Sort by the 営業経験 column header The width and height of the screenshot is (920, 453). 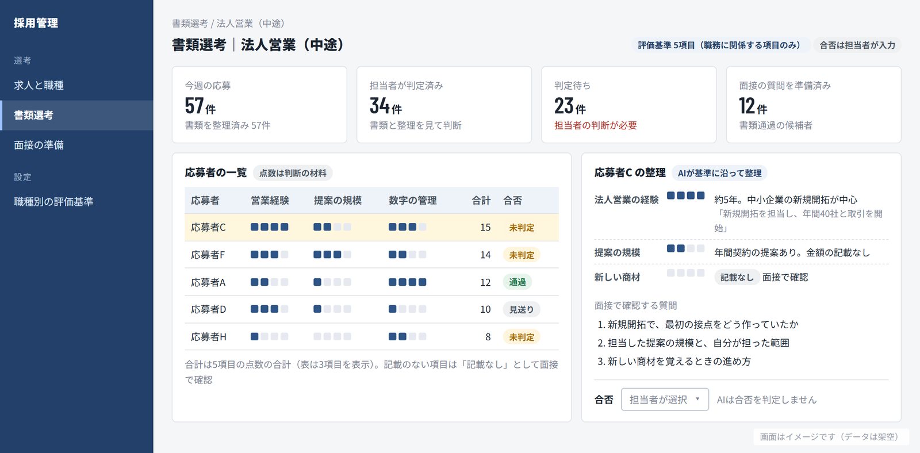[270, 201]
